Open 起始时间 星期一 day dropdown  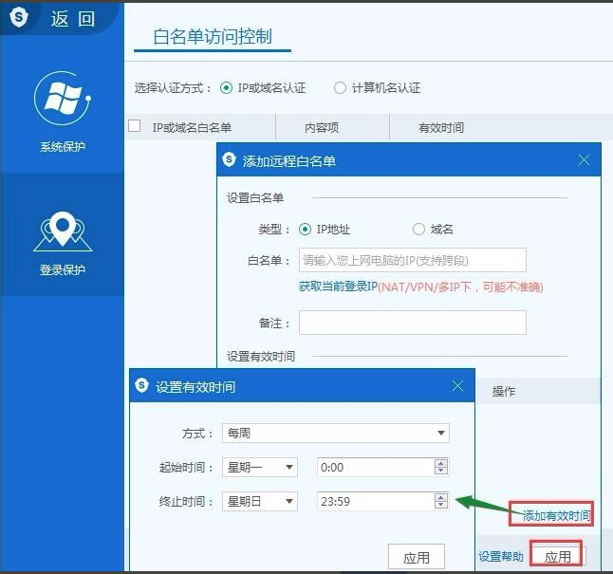(x=289, y=467)
